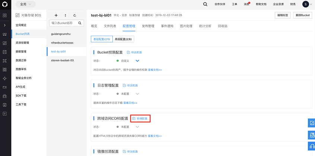Screen dimensions: 315x156
Task: Click the object storage BOS icon in the header
Action: tap(17, 15)
